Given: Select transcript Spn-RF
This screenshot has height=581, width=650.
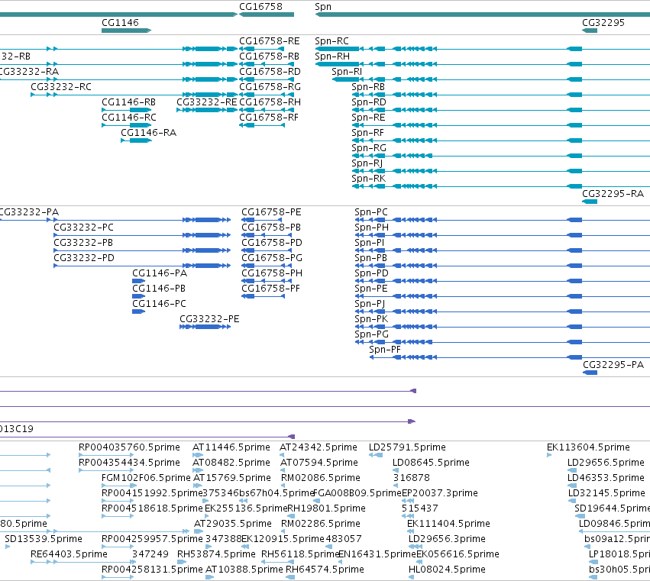Looking at the screenshot, I should tap(367, 133).
